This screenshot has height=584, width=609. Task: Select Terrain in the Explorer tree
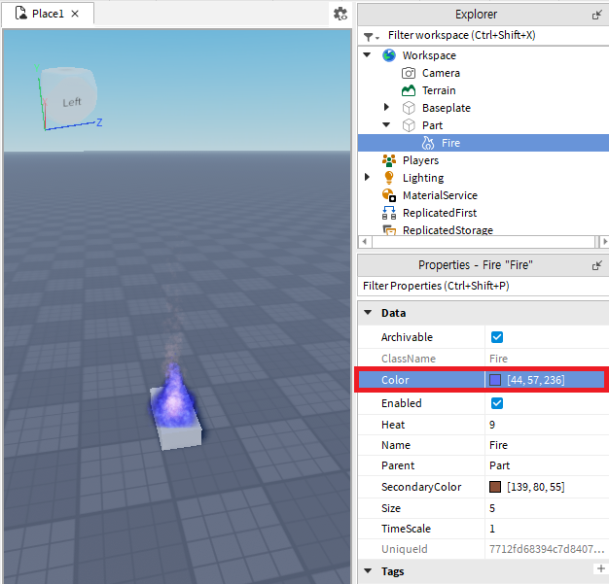click(x=439, y=90)
